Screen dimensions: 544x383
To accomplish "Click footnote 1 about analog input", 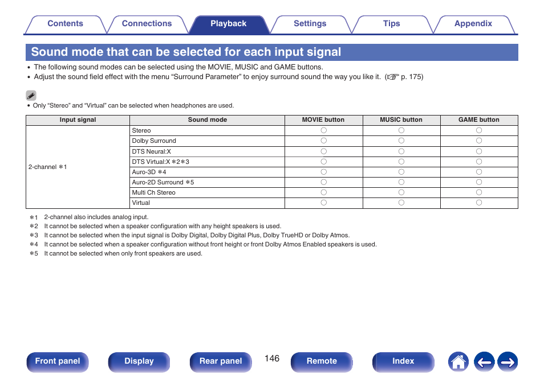I will 89,217.
